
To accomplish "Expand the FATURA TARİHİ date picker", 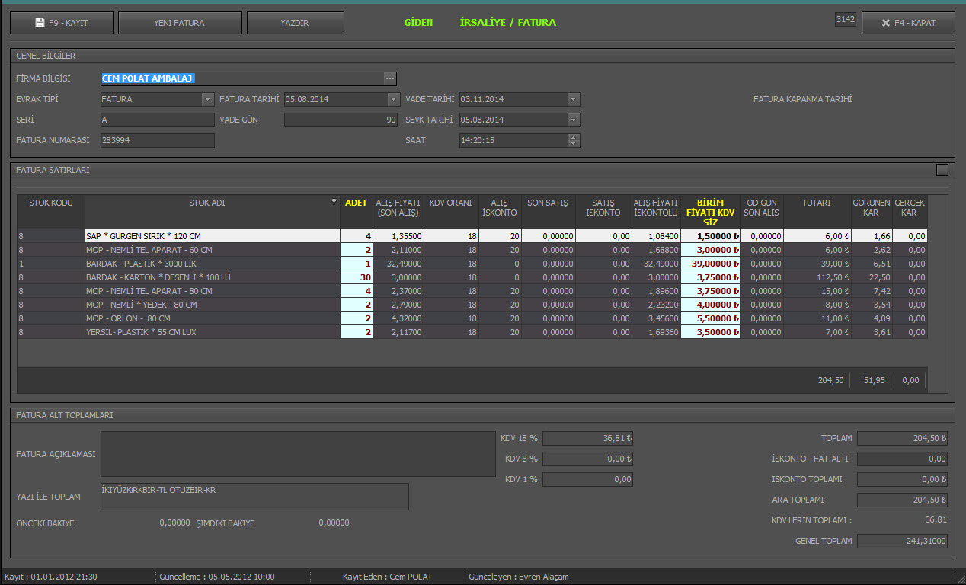I will click(393, 99).
